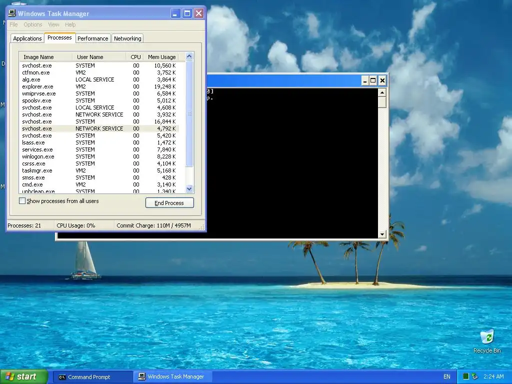Click Command Prompt scroll down arrow
Image resolution: width=512 pixels, height=384 pixels.
[x=382, y=234]
